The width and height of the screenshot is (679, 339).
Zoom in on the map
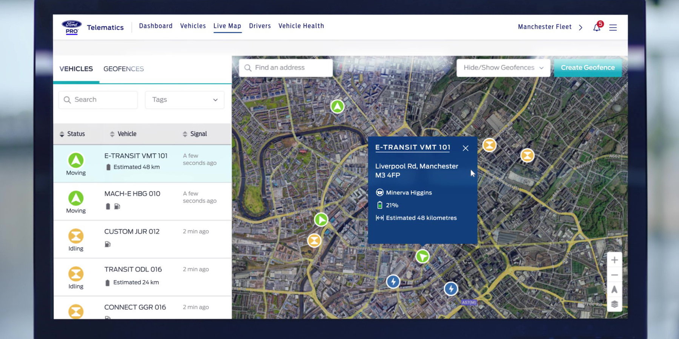click(x=614, y=260)
